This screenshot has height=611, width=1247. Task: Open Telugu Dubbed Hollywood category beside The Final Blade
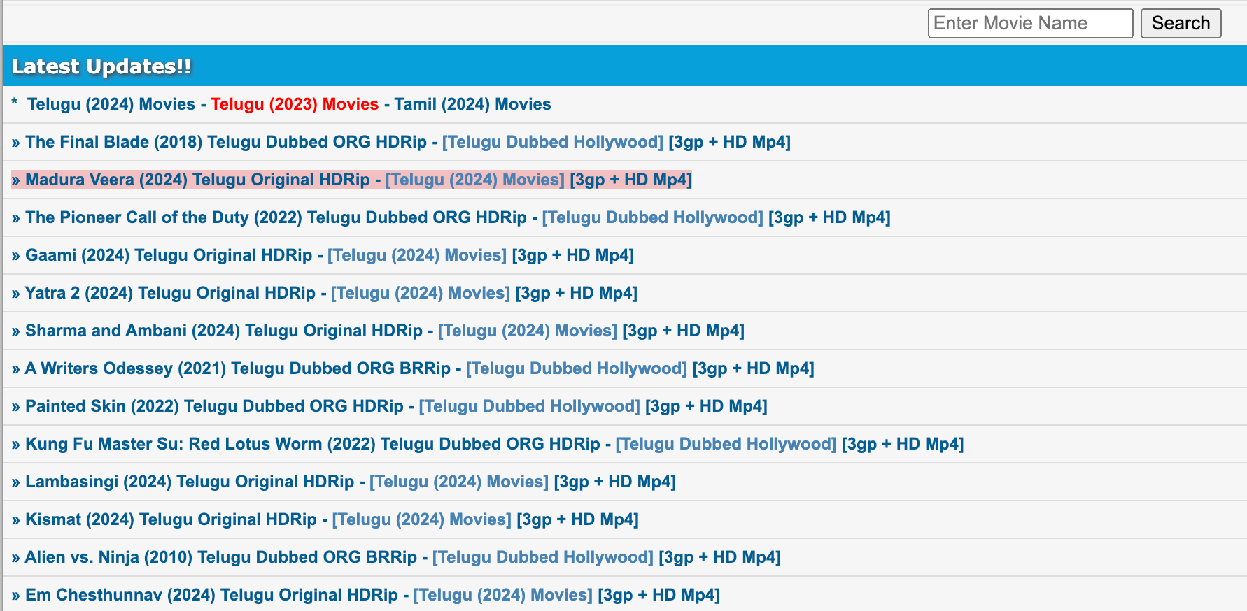(553, 142)
